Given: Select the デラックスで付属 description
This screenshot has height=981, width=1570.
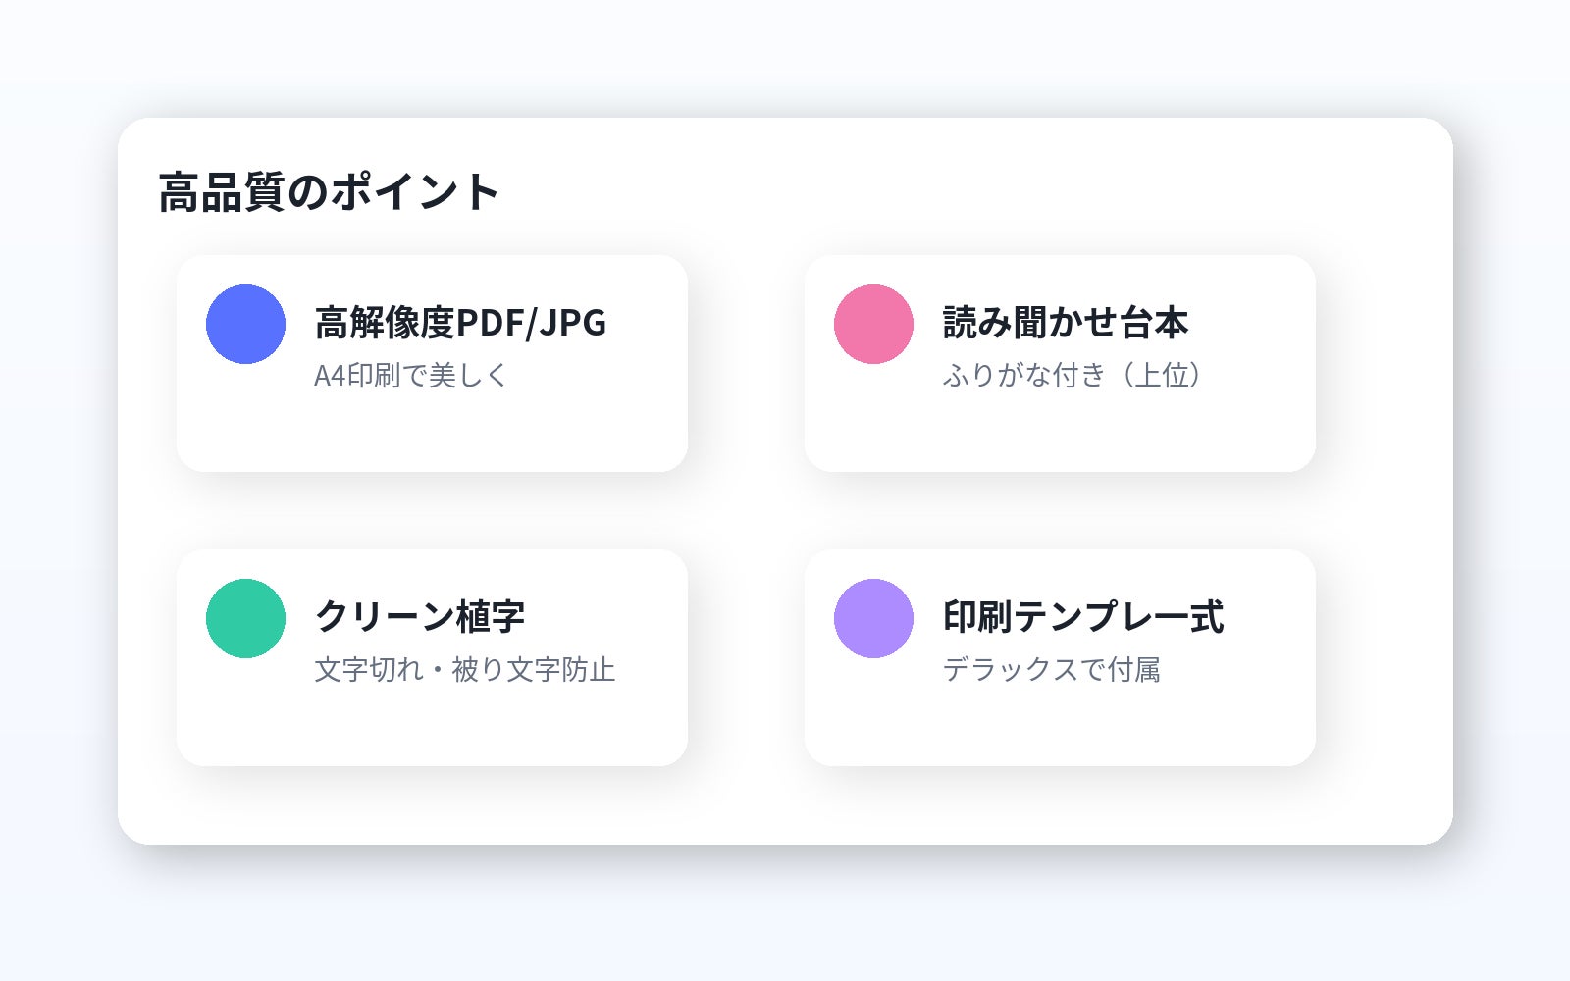Looking at the screenshot, I should (1051, 669).
